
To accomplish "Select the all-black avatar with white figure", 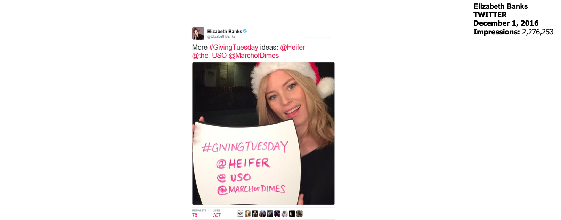I will (292, 213).
